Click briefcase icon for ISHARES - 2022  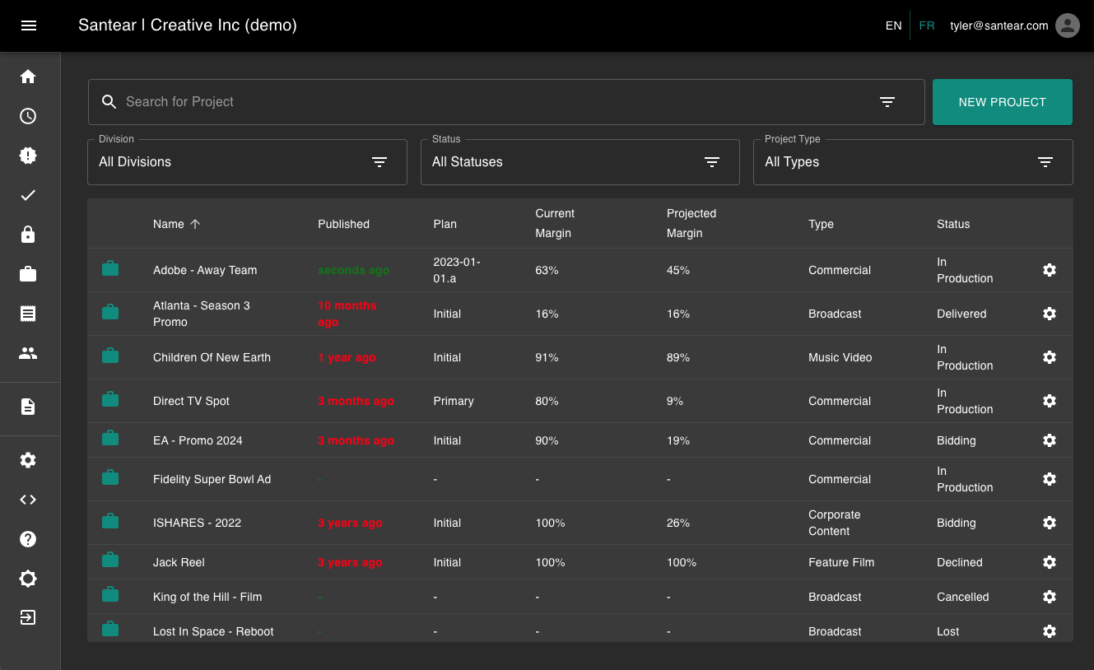(110, 521)
